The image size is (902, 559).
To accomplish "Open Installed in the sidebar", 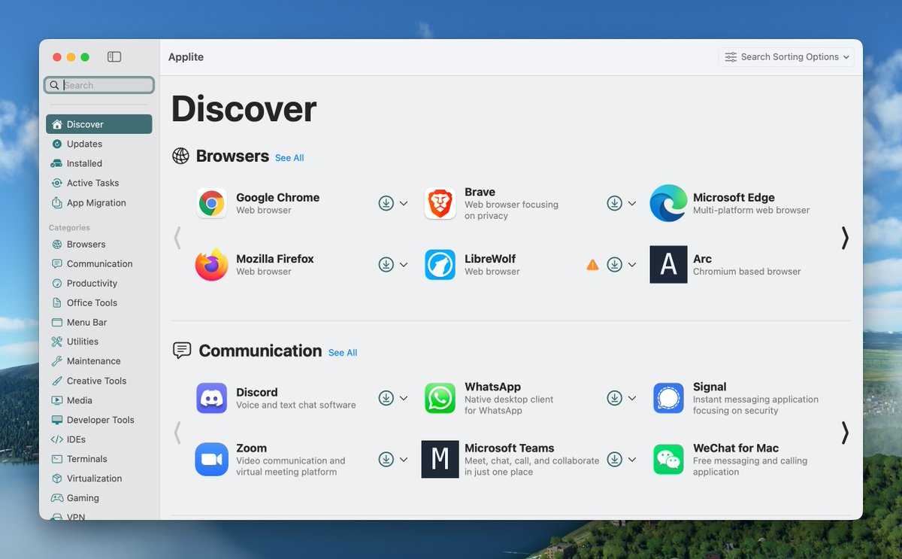I will 99,163.
